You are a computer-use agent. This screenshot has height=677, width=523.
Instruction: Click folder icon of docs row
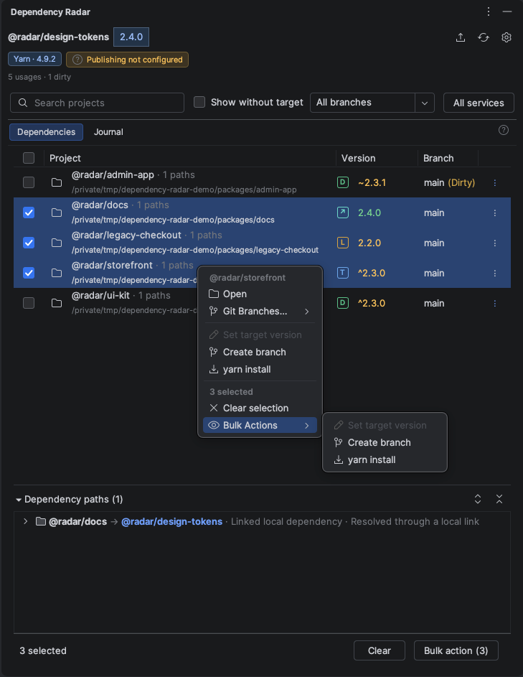57,213
